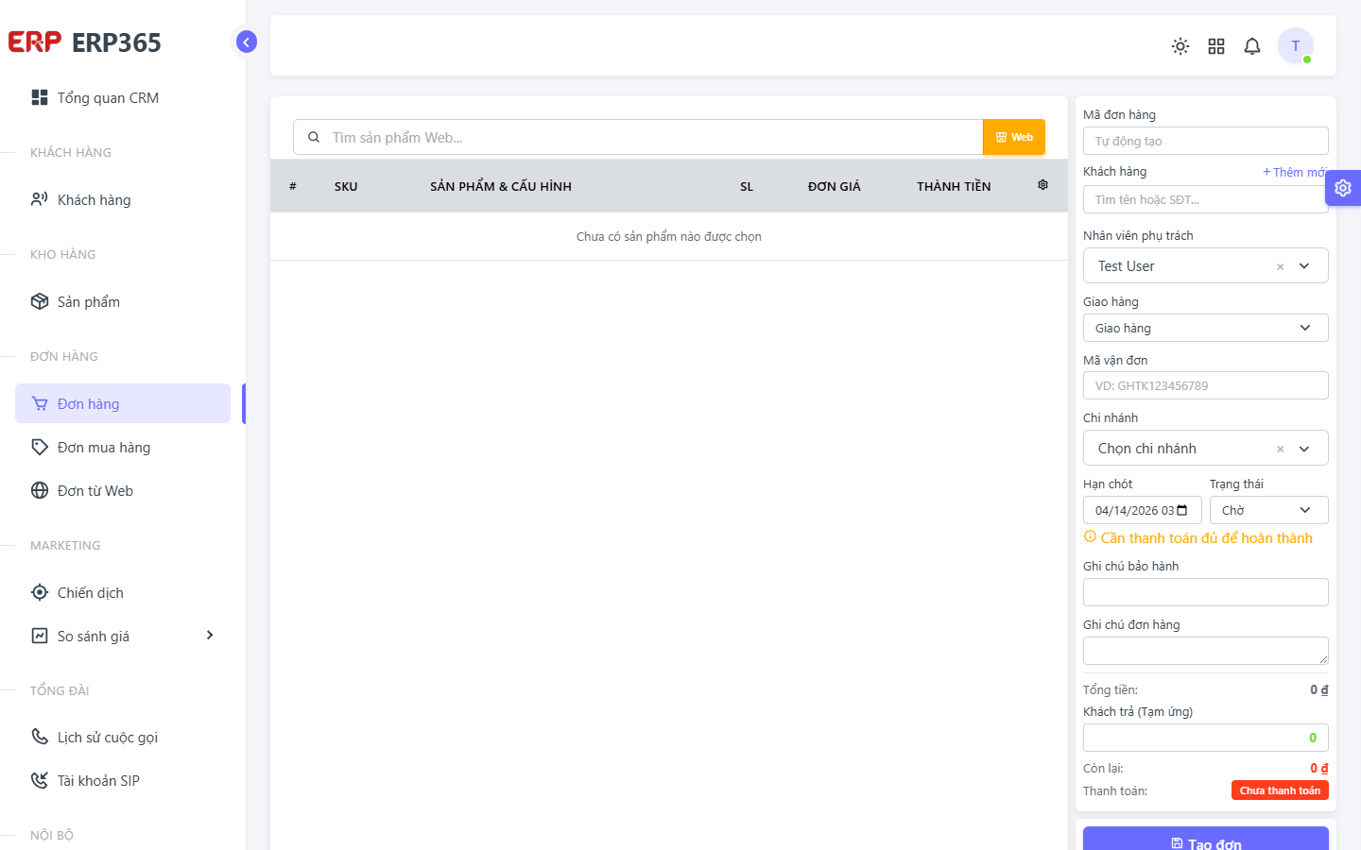This screenshot has height=850, width=1361.
Task: Open notifications bell
Action: pyautogui.click(x=1252, y=46)
